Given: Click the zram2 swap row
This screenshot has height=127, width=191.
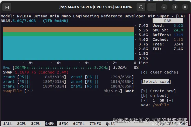Looking at the screenshot, I should pos(35,86).
